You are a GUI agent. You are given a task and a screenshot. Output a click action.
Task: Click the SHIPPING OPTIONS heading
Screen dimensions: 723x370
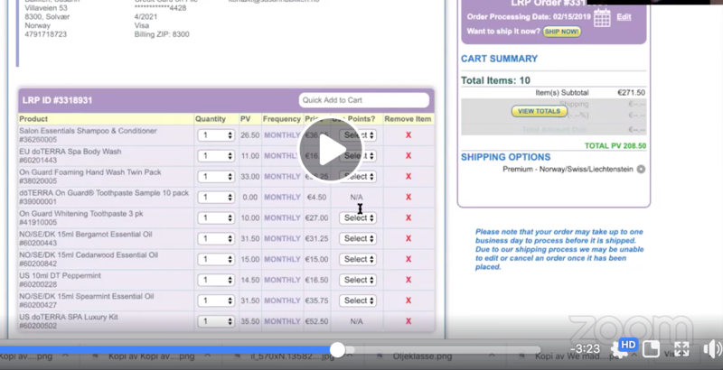pos(506,157)
